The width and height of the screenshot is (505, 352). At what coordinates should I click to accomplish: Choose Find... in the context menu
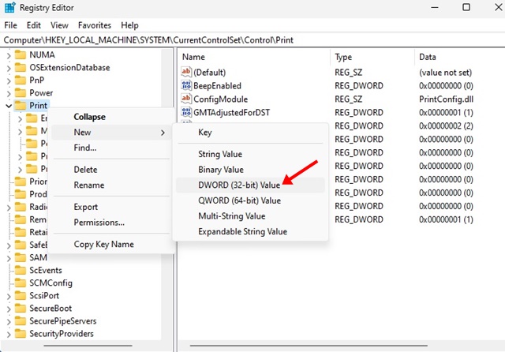pyautogui.click(x=110, y=148)
